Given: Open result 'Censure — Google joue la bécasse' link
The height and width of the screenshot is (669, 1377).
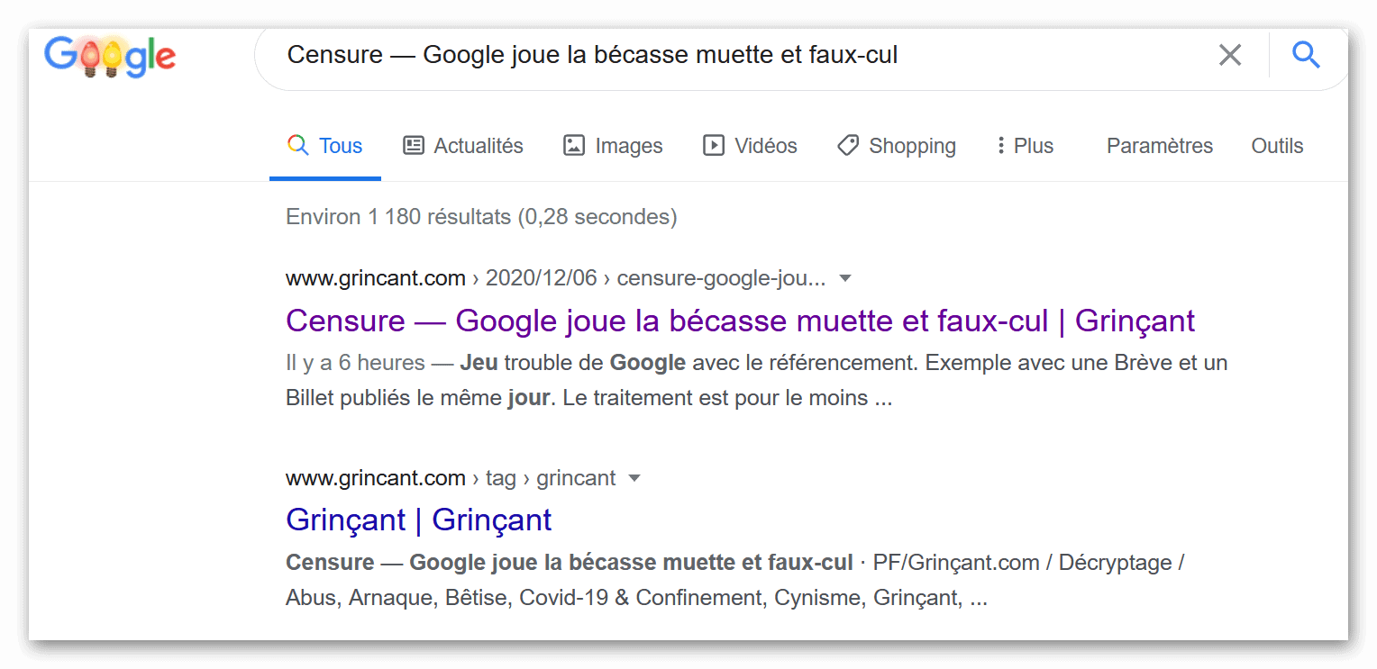Looking at the screenshot, I should pos(740,321).
